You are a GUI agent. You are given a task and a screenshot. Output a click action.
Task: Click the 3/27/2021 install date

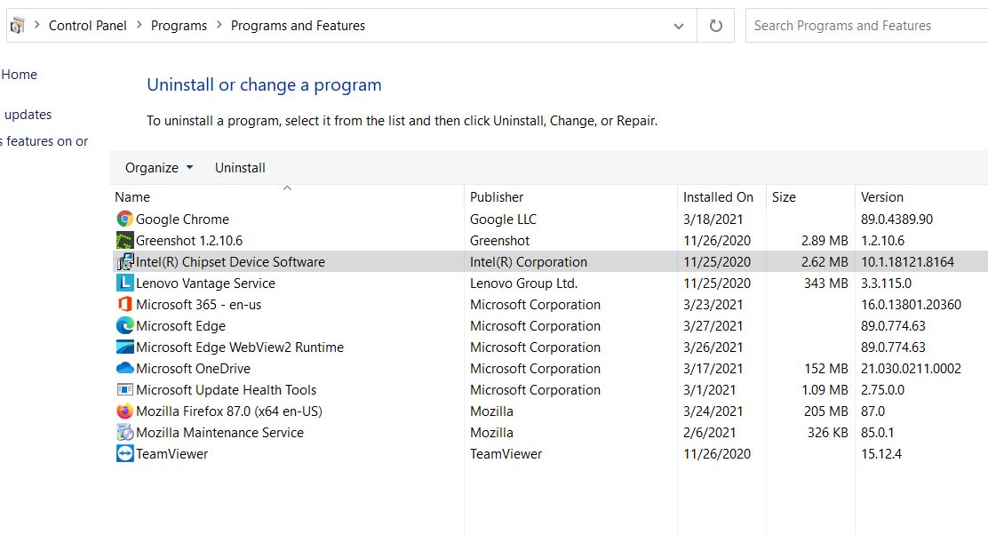(713, 326)
